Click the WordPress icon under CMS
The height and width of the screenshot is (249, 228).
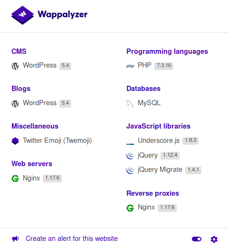(15, 66)
